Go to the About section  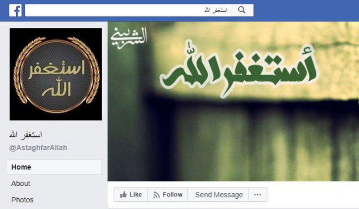(21, 183)
